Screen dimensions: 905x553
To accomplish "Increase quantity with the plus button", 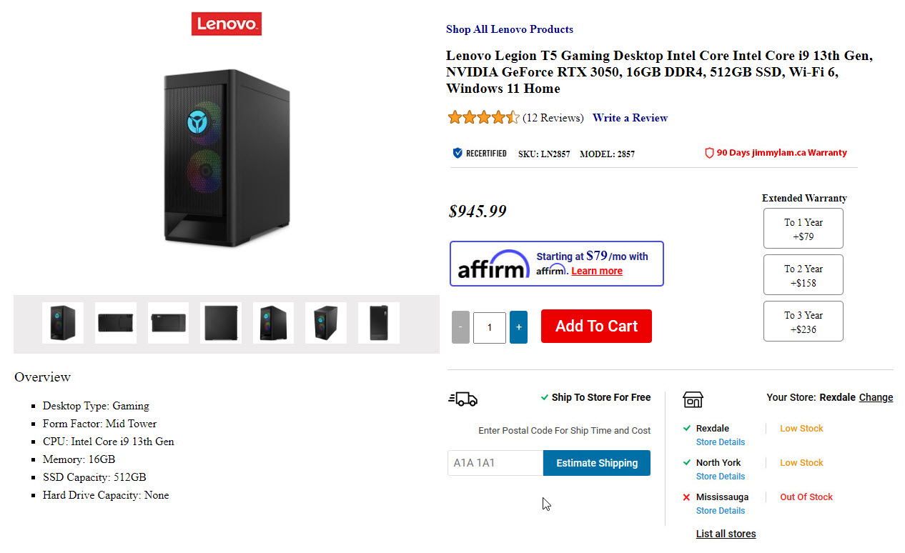I will coord(518,327).
